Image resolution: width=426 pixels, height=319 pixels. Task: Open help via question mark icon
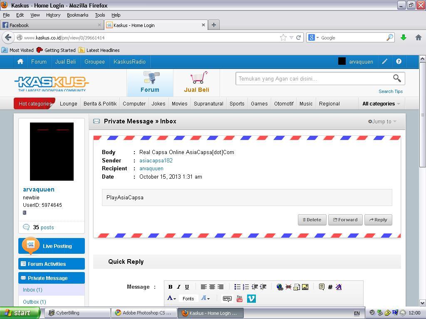[x=399, y=61]
